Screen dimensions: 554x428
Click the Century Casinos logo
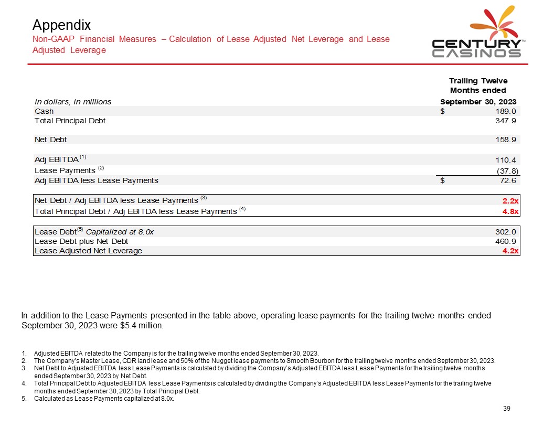(x=478, y=32)
